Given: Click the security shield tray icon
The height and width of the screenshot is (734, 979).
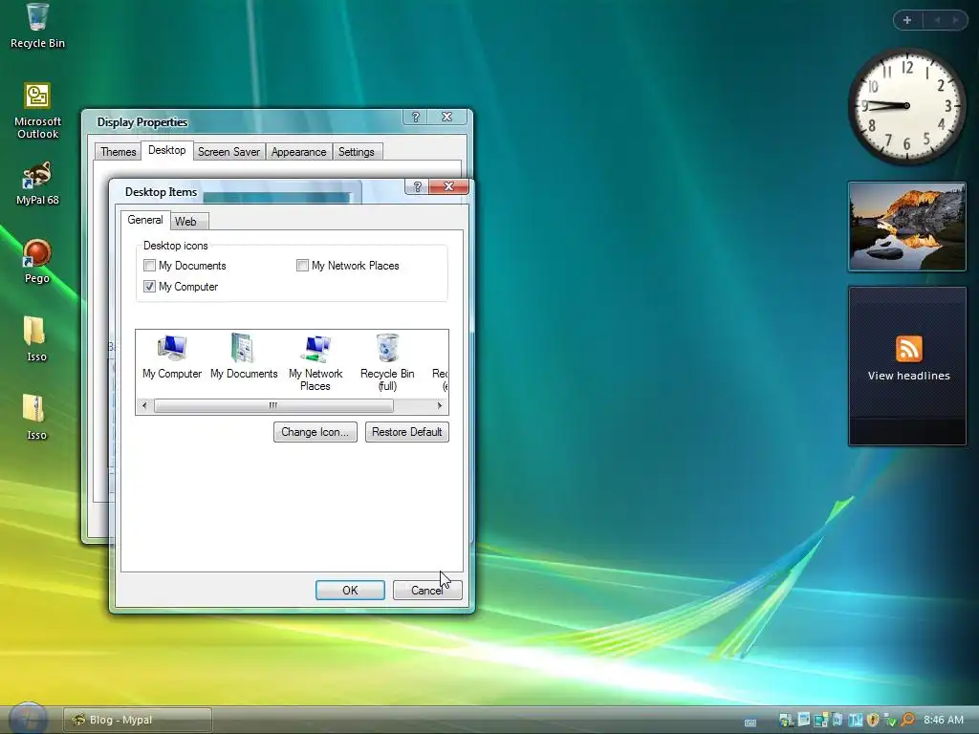Looking at the screenshot, I should 873,720.
